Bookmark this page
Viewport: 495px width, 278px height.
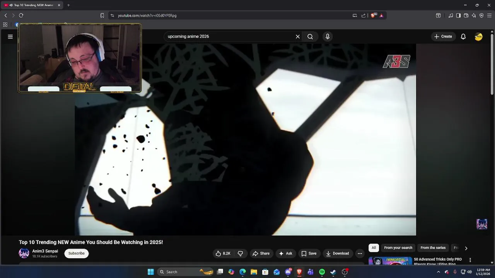tap(102, 15)
